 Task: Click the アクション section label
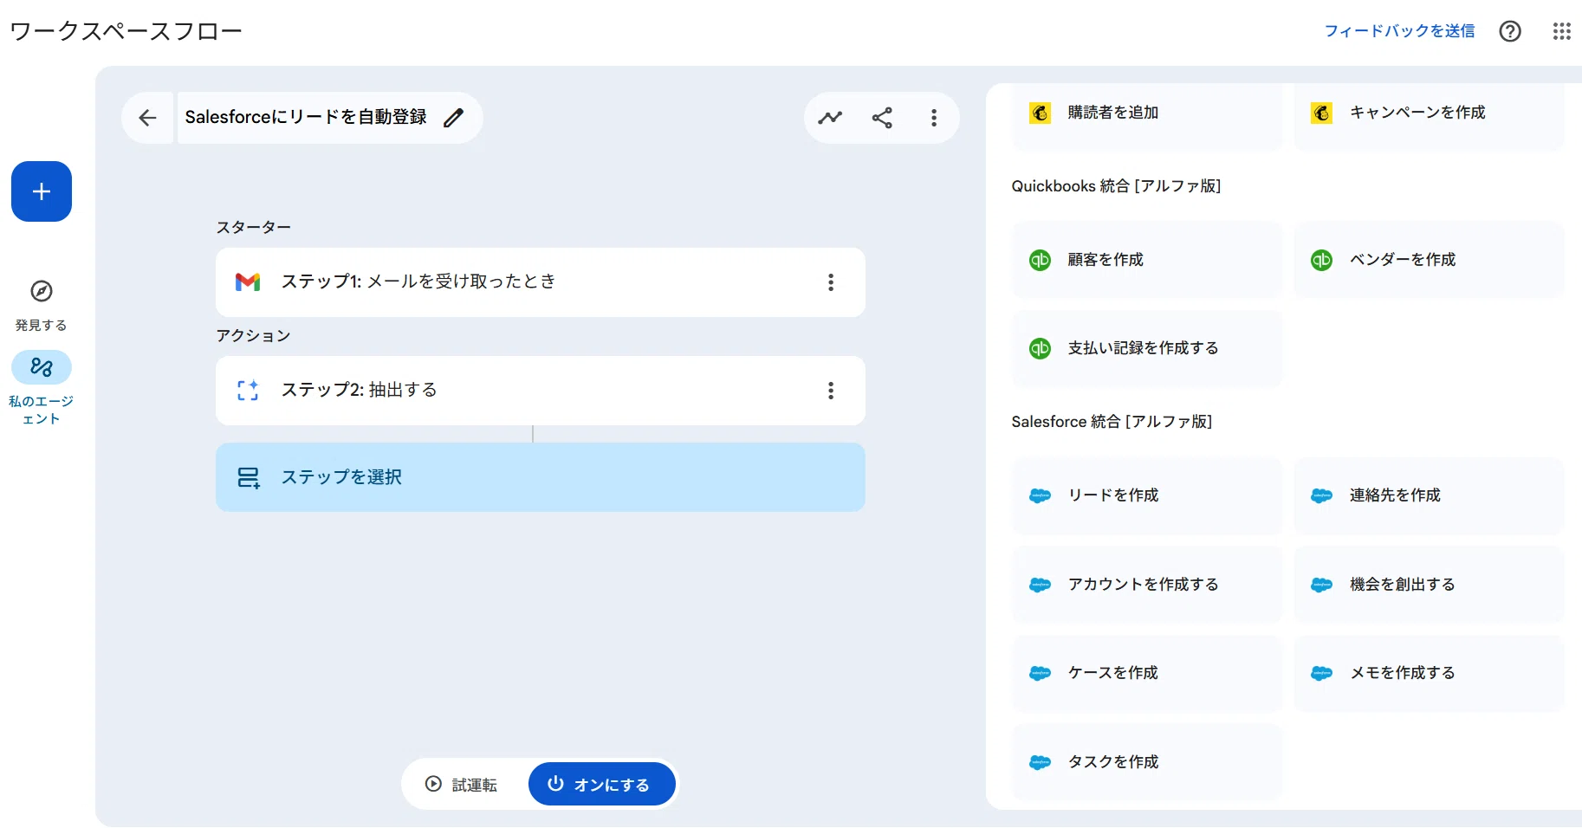click(253, 335)
